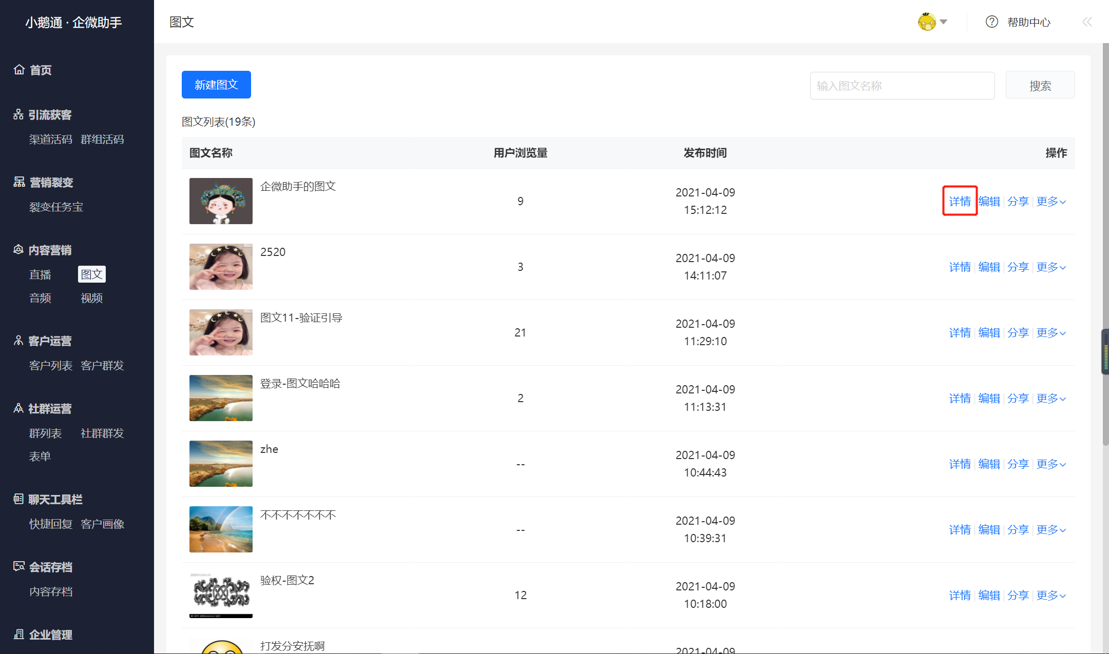Open 直播 under 内容营销

[40, 274]
